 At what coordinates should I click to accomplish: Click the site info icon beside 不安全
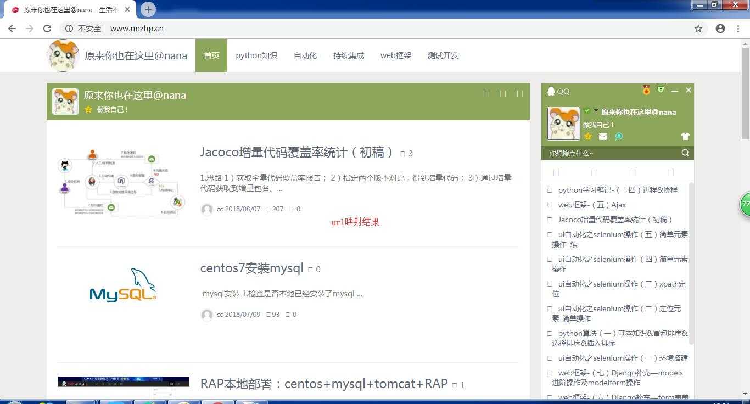pyautogui.click(x=69, y=29)
